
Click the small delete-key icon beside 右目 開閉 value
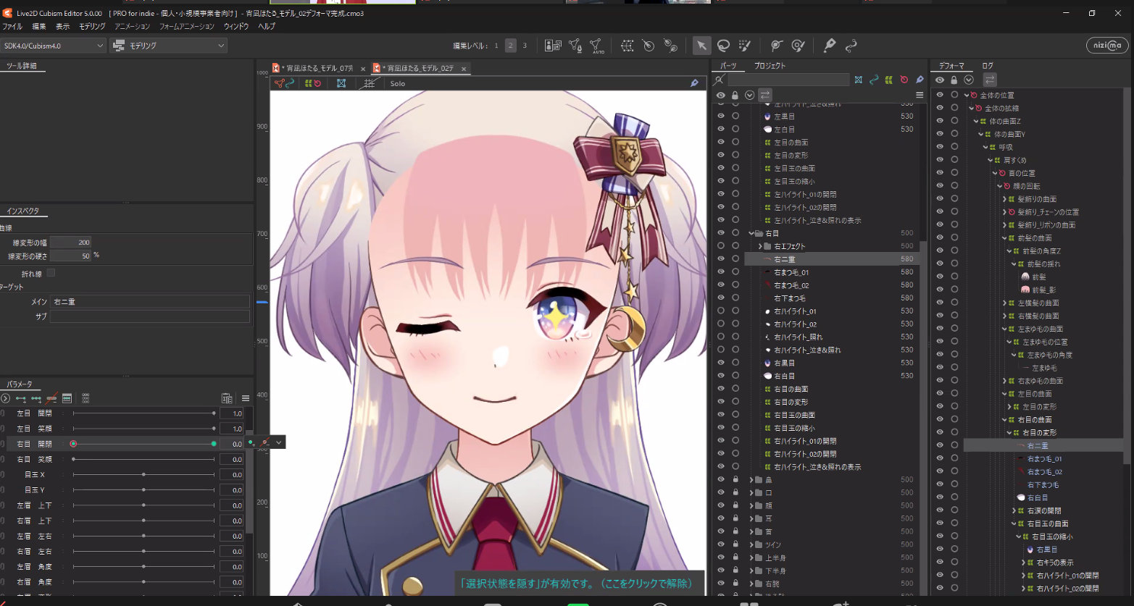pyautogui.click(x=265, y=442)
